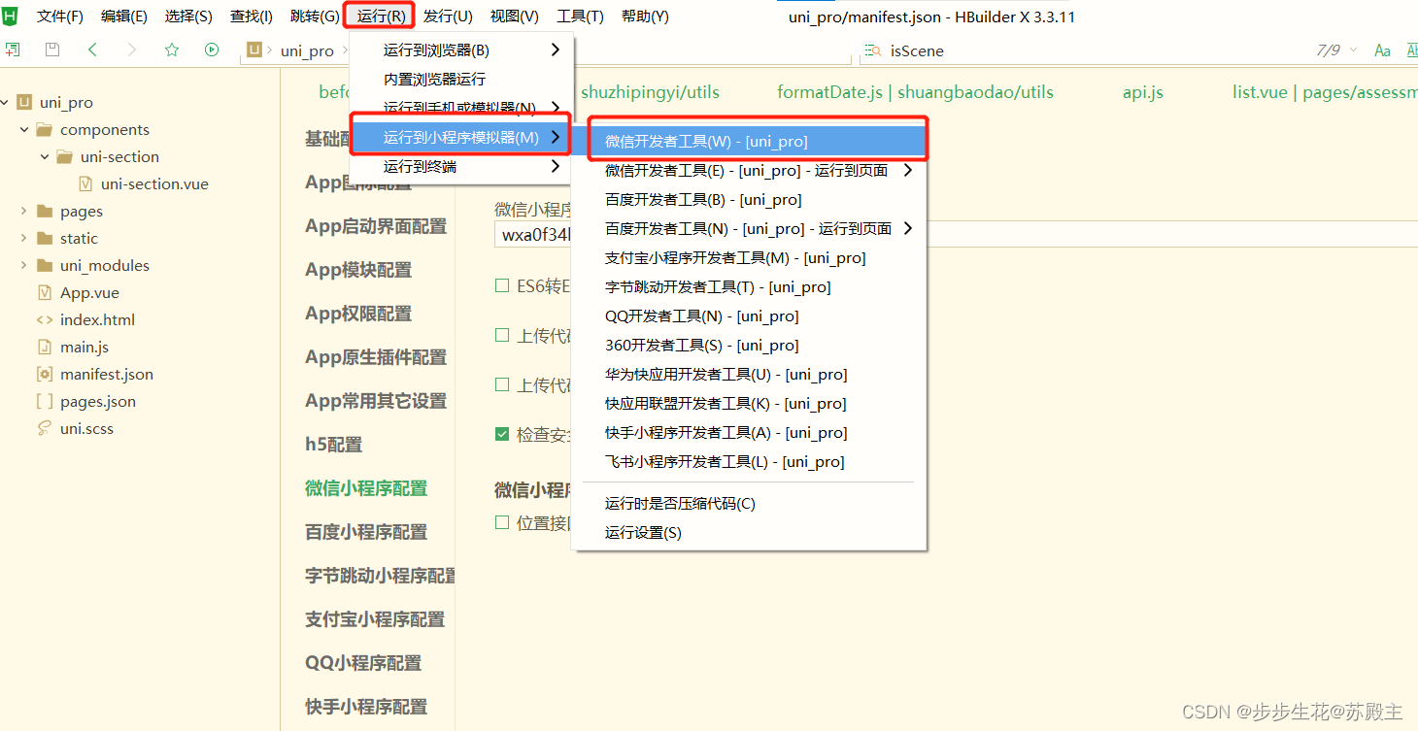
Task: Expand 运行到浏览器(B) submenu arrow
Action: pyautogui.click(x=556, y=50)
